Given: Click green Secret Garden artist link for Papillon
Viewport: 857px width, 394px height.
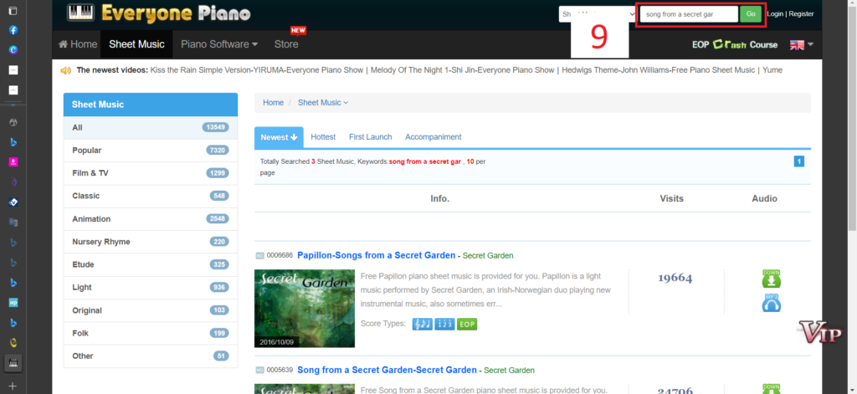Looking at the screenshot, I should (488, 256).
